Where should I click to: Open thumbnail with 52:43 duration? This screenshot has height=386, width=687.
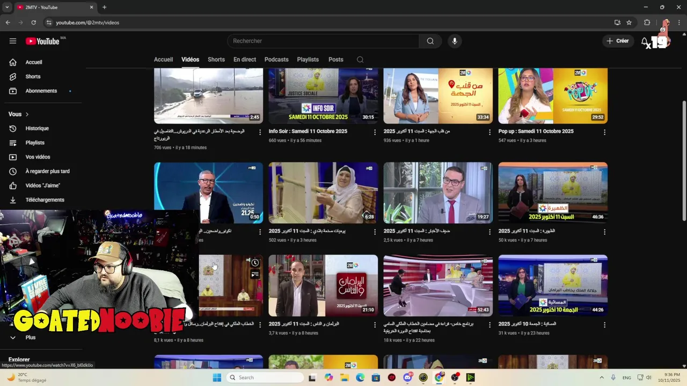pos(438,286)
